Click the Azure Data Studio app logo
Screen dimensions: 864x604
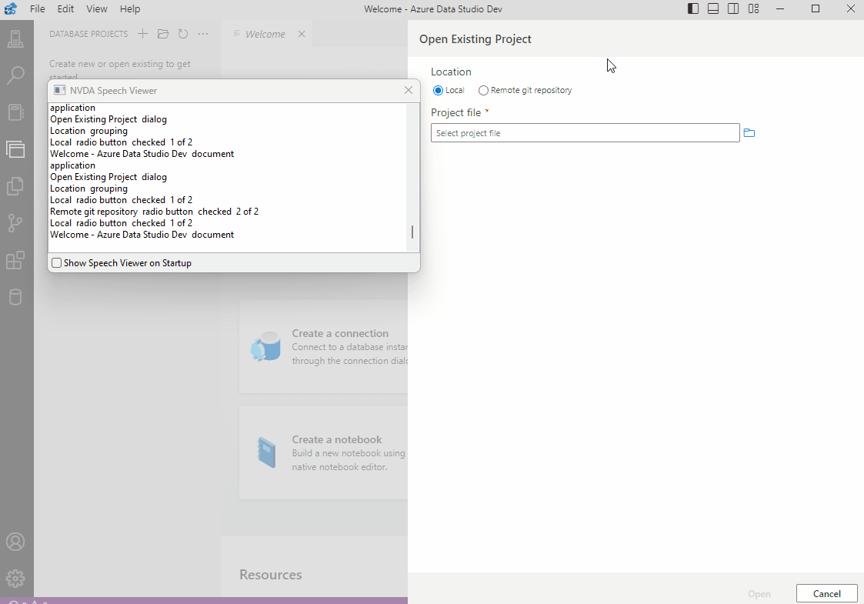(x=11, y=8)
